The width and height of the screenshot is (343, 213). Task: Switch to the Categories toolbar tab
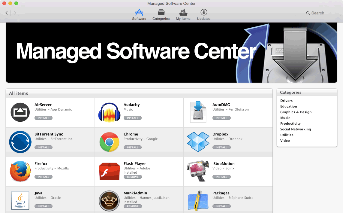click(x=161, y=15)
